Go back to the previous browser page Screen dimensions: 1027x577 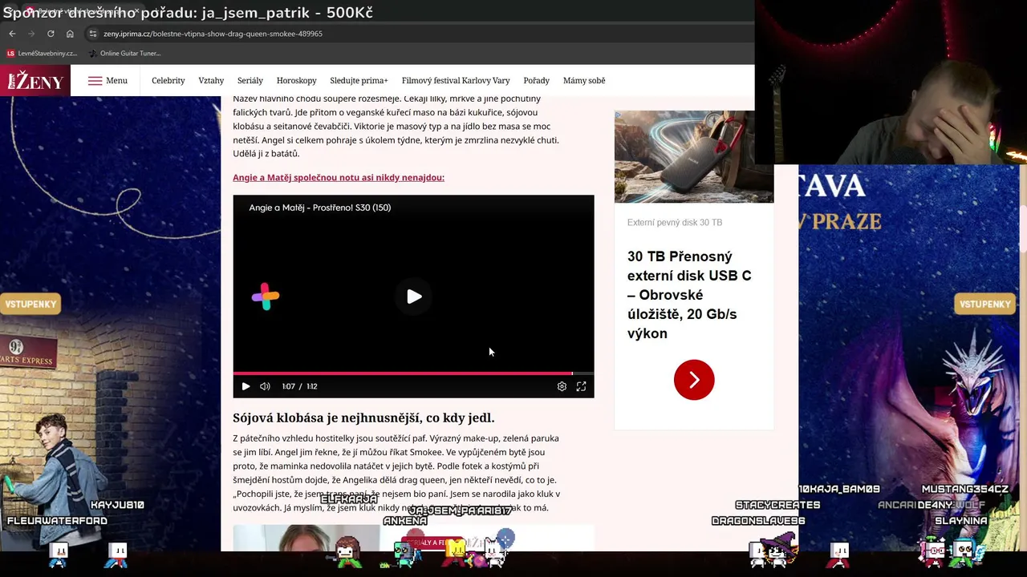tap(12, 34)
